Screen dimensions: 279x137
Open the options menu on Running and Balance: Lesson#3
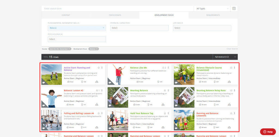pyautogui.click(x=235, y=113)
